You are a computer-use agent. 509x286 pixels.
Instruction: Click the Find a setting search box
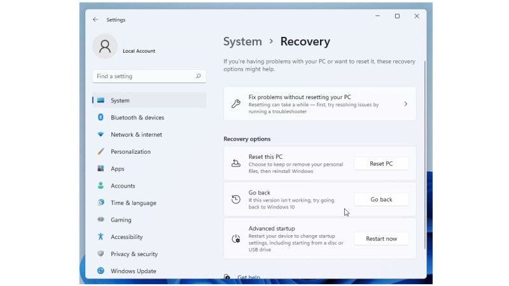(x=150, y=76)
